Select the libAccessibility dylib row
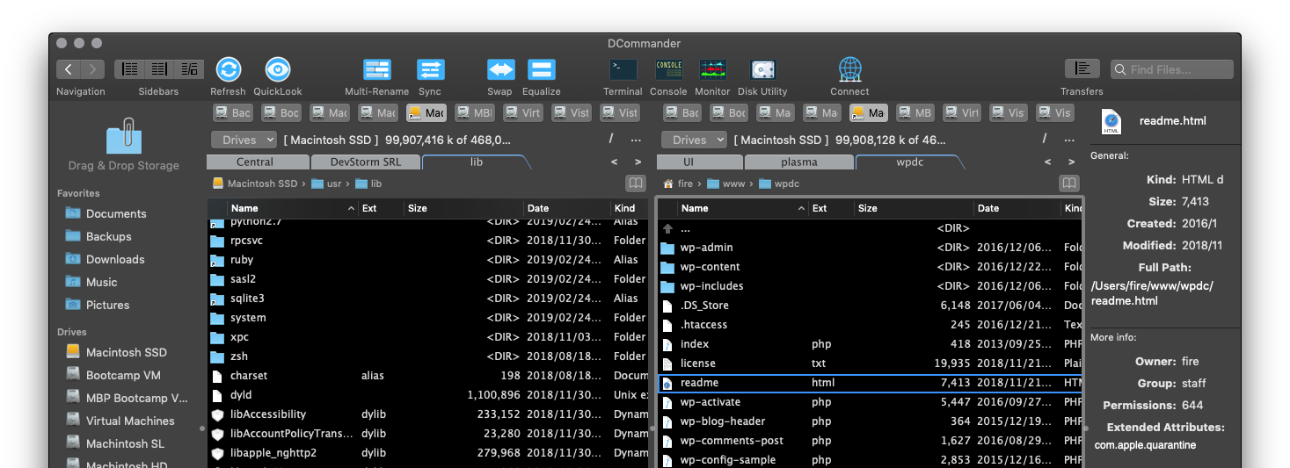 point(428,414)
